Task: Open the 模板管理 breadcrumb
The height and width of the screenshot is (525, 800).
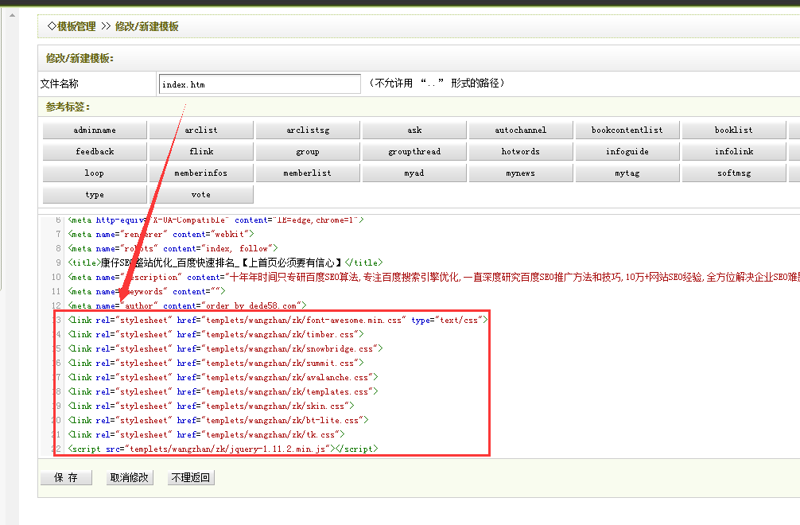Action: 76,26
